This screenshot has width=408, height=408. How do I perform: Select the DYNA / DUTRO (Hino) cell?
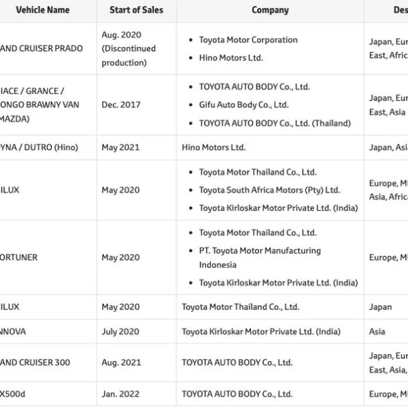click(39, 148)
